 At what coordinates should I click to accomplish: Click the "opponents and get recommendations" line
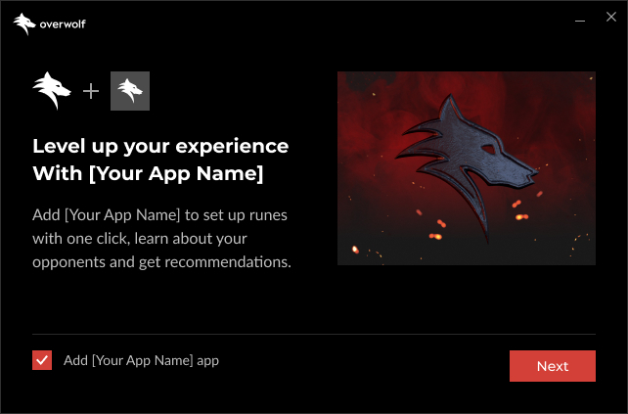click(x=161, y=262)
